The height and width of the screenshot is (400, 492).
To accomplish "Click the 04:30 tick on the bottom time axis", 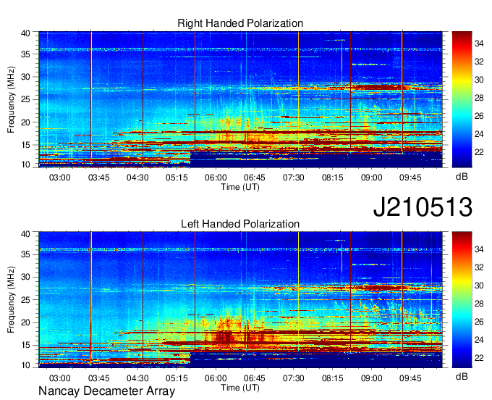I will (137, 378).
